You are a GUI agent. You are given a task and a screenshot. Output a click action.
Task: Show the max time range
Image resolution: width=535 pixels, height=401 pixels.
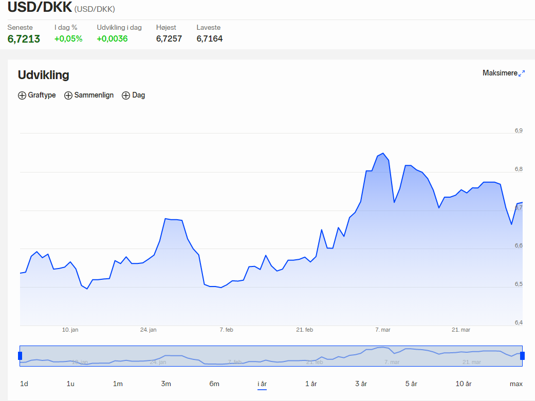(516, 384)
